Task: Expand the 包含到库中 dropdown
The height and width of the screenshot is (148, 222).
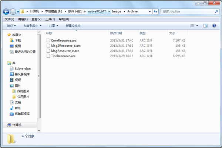Action: (33, 26)
